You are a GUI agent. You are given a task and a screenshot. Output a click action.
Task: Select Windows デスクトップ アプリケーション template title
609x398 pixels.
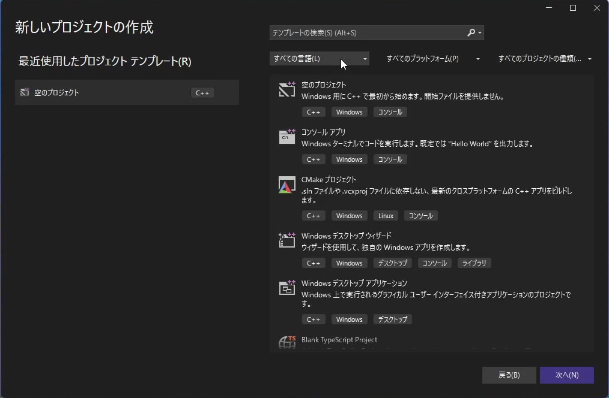pyautogui.click(x=354, y=284)
